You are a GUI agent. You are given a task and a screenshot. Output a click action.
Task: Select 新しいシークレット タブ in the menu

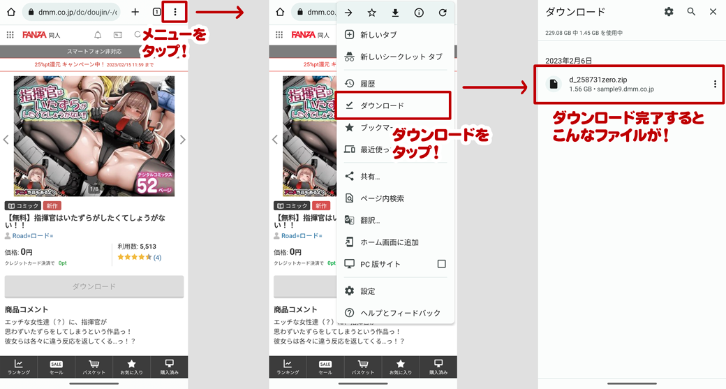pos(395,57)
